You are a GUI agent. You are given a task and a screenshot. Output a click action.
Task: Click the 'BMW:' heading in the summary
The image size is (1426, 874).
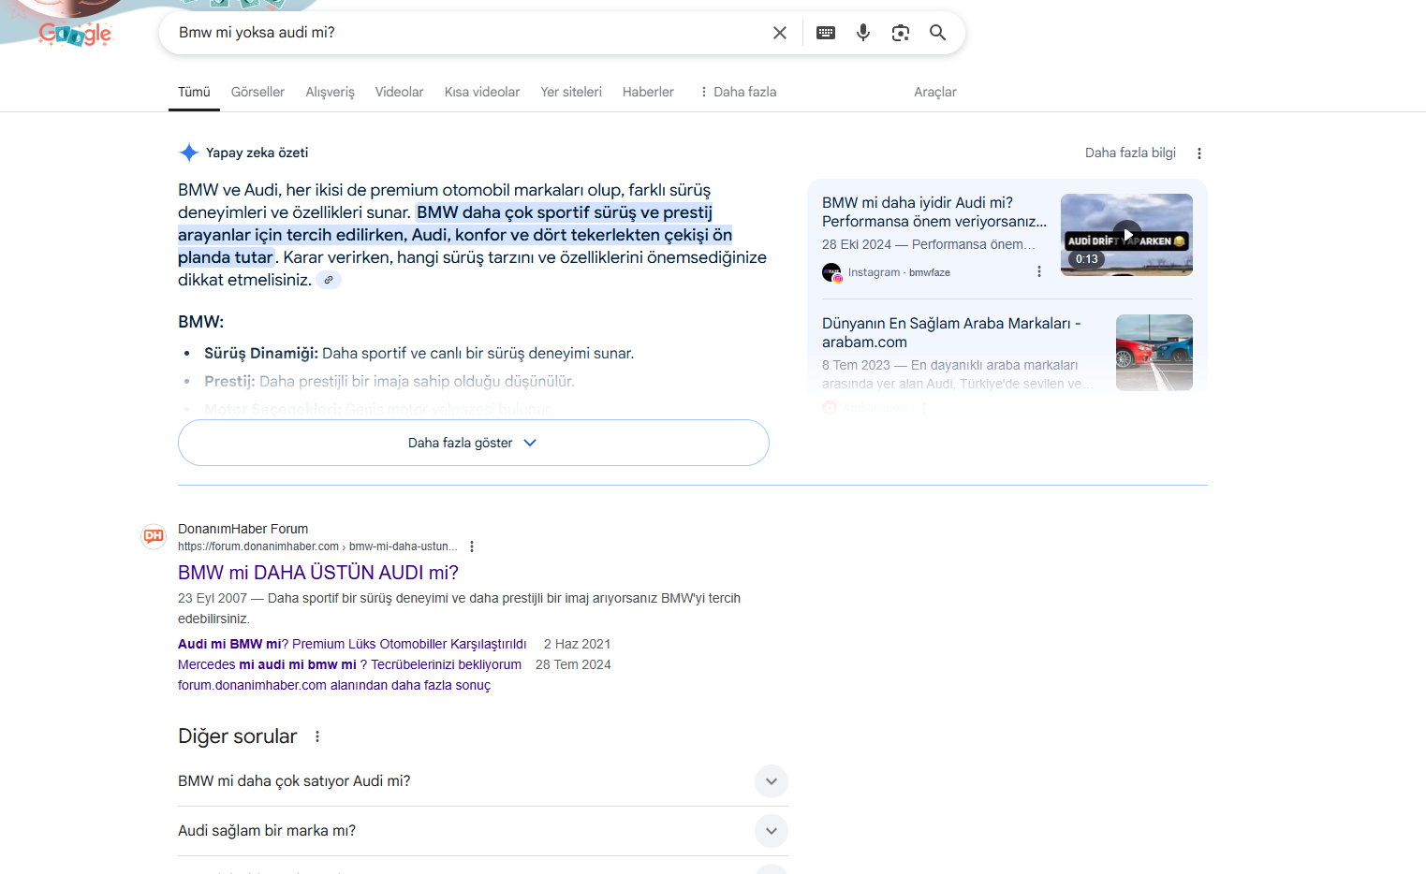200,322
